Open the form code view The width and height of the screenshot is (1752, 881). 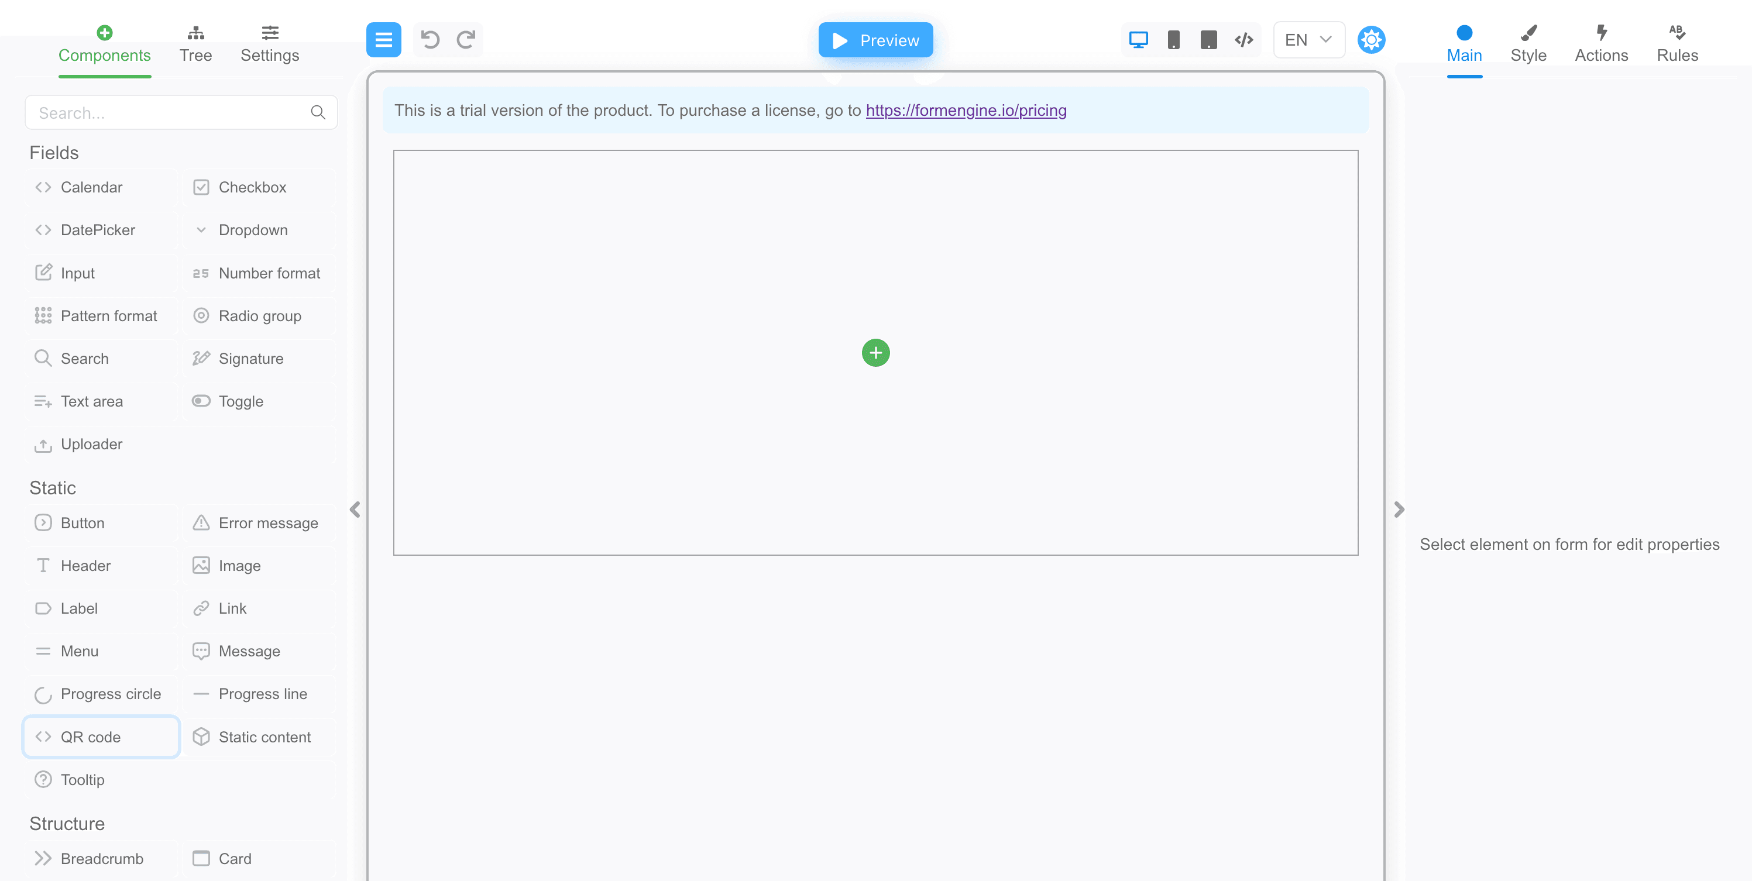click(x=1244, y=39)
